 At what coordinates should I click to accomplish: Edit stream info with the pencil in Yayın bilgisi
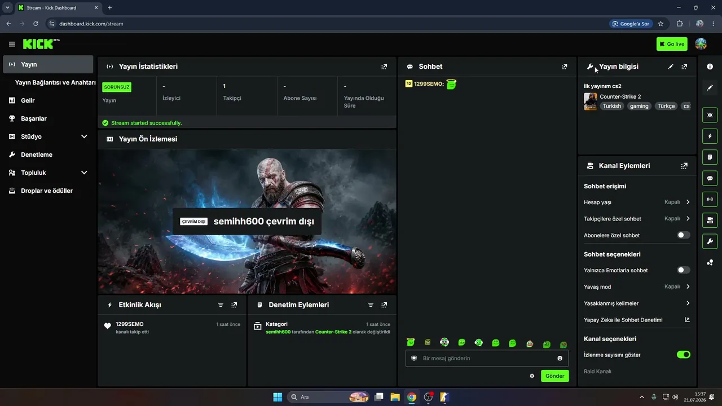point(671,67)
